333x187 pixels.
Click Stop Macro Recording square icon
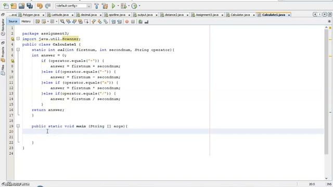[133, 22]
